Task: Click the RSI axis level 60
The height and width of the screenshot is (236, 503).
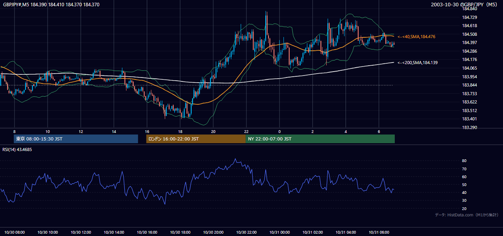Action: point(464,177)
